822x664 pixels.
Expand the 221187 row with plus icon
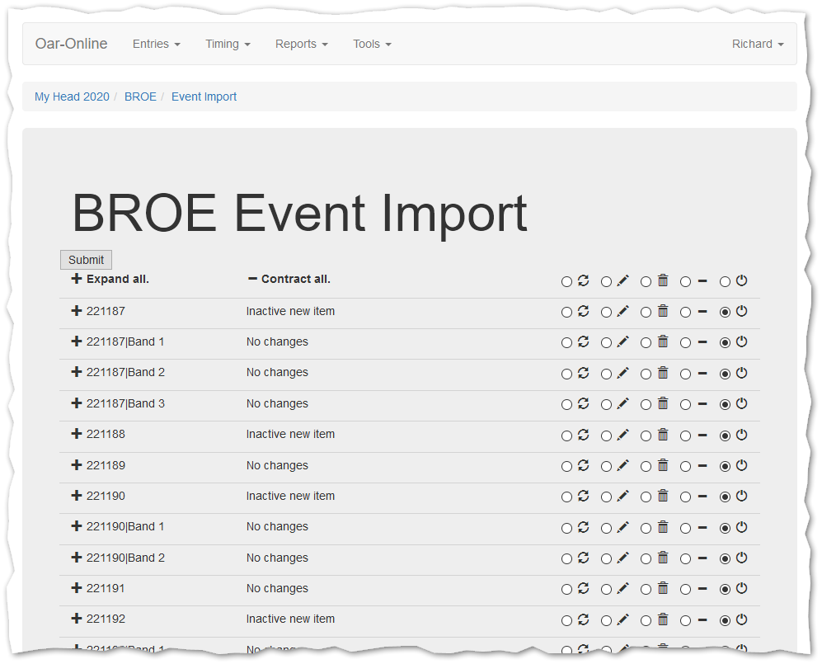coord(77,311)
